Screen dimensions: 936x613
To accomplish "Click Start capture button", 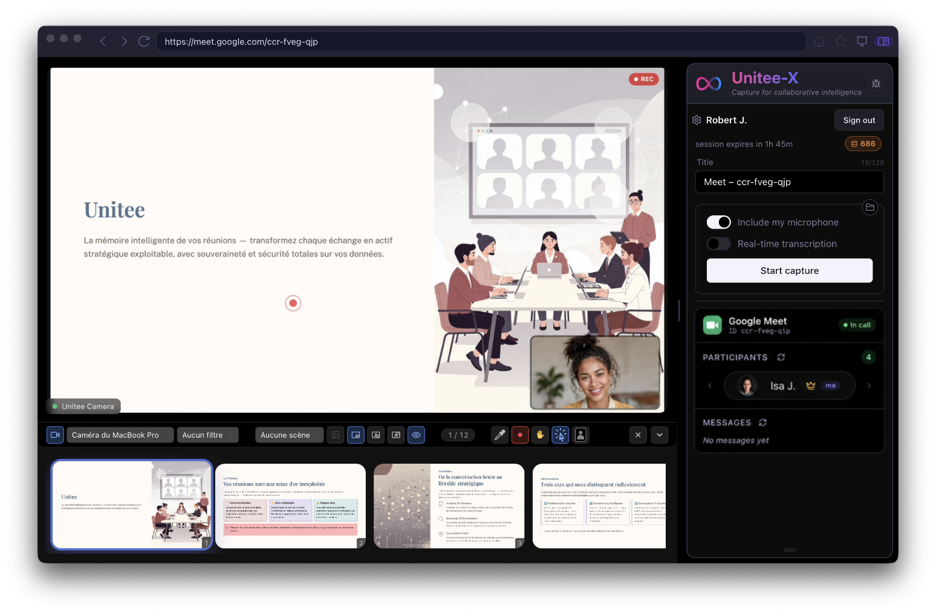I will click(790, 271).
